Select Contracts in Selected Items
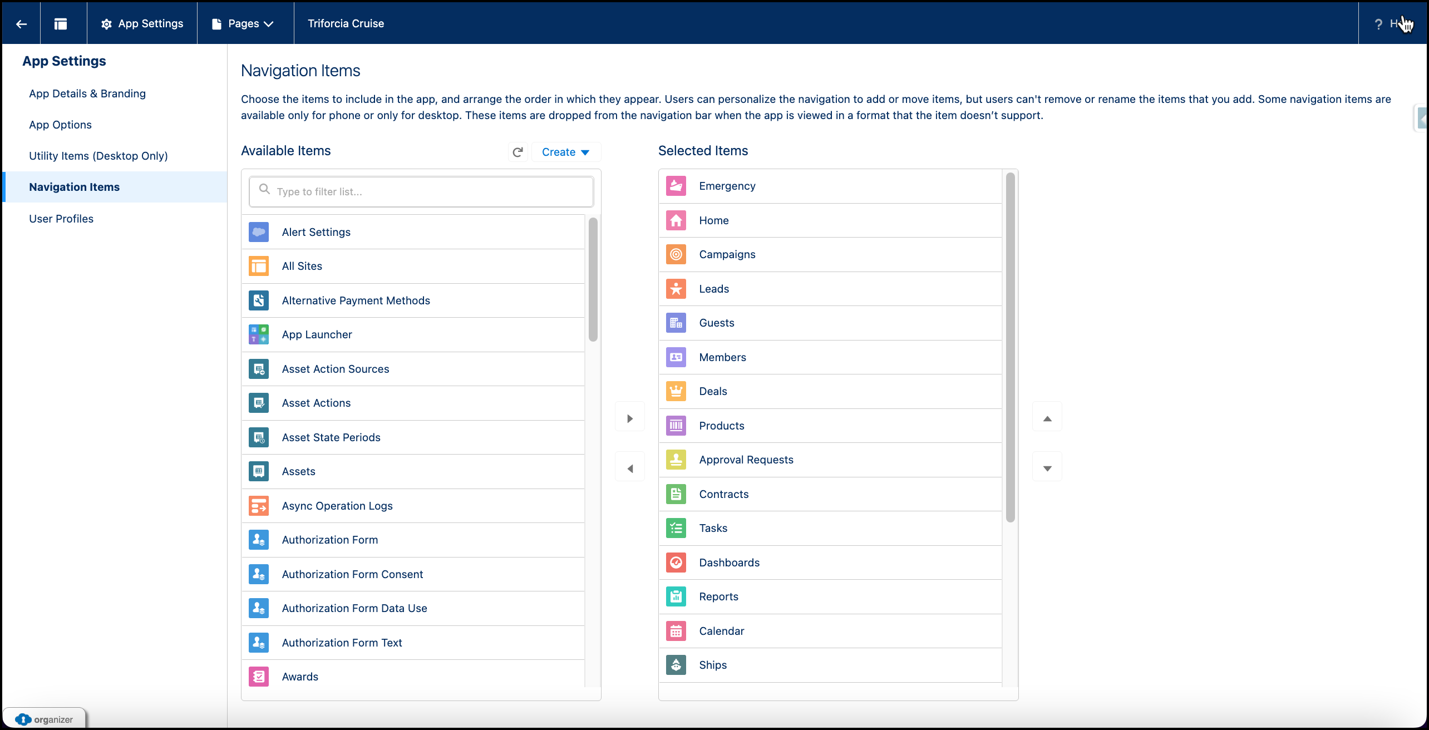The width and height of the screenshot is (1429, 730). [x=830, y=494]
